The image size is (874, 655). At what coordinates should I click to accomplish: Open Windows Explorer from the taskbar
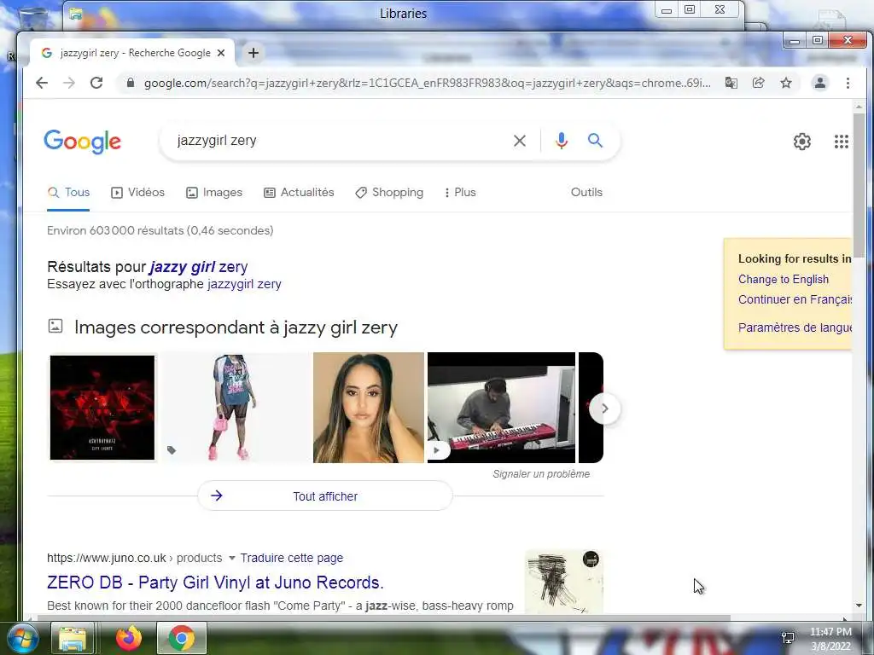click(73, 638)
